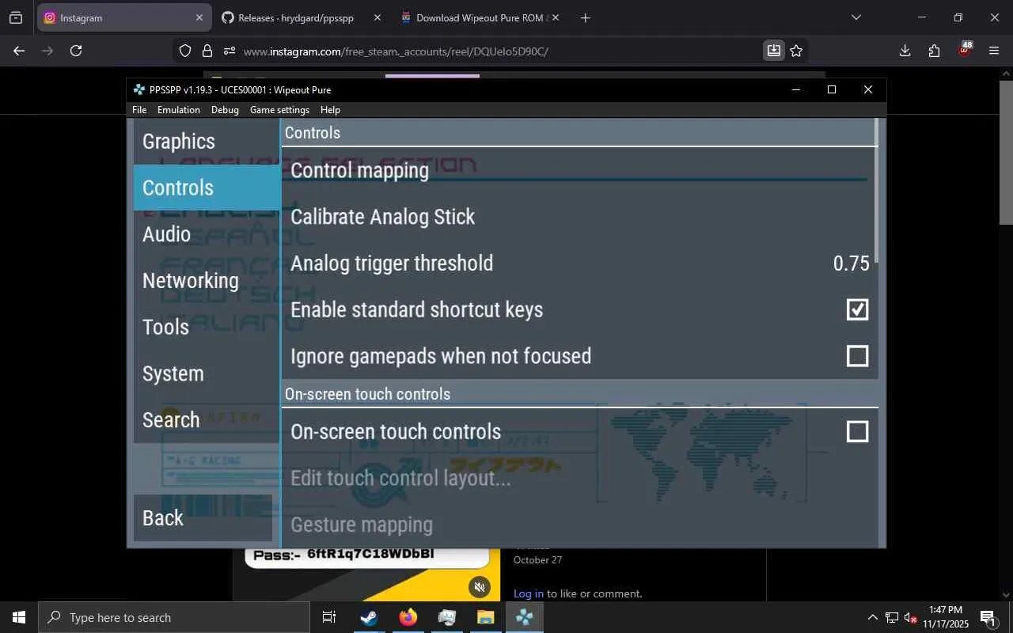Click the Windows taskbar search box
Screen dimensions: 1013x633
[x=174, y=617]
